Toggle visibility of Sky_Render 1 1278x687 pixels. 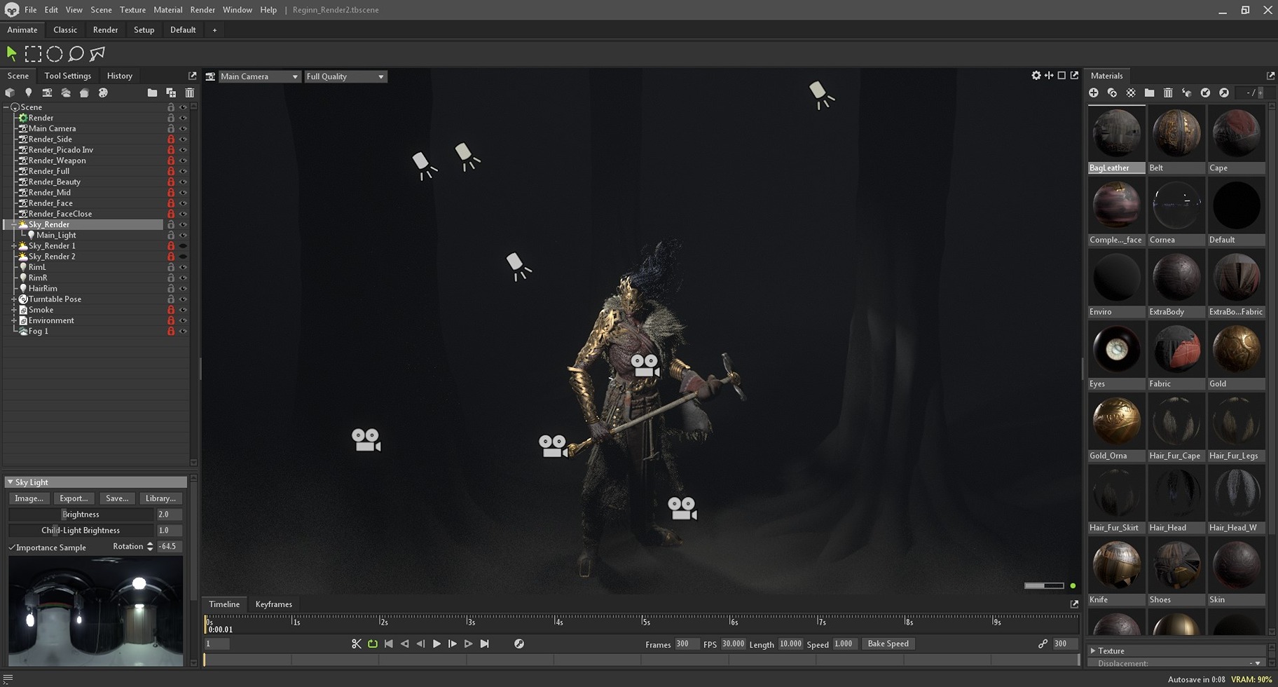pyautogui.click(x=183, y=245)
